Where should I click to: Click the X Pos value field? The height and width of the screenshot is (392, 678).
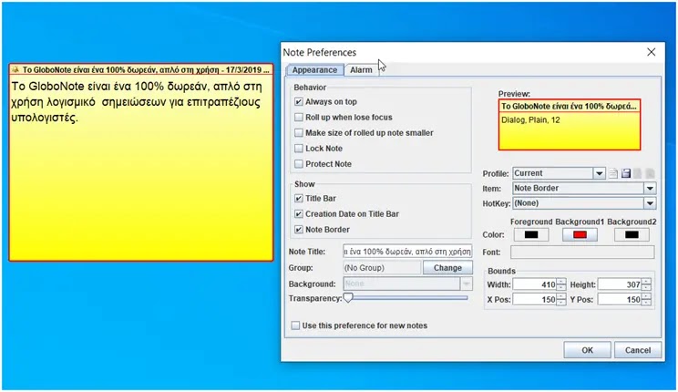[x=534, y=299]
